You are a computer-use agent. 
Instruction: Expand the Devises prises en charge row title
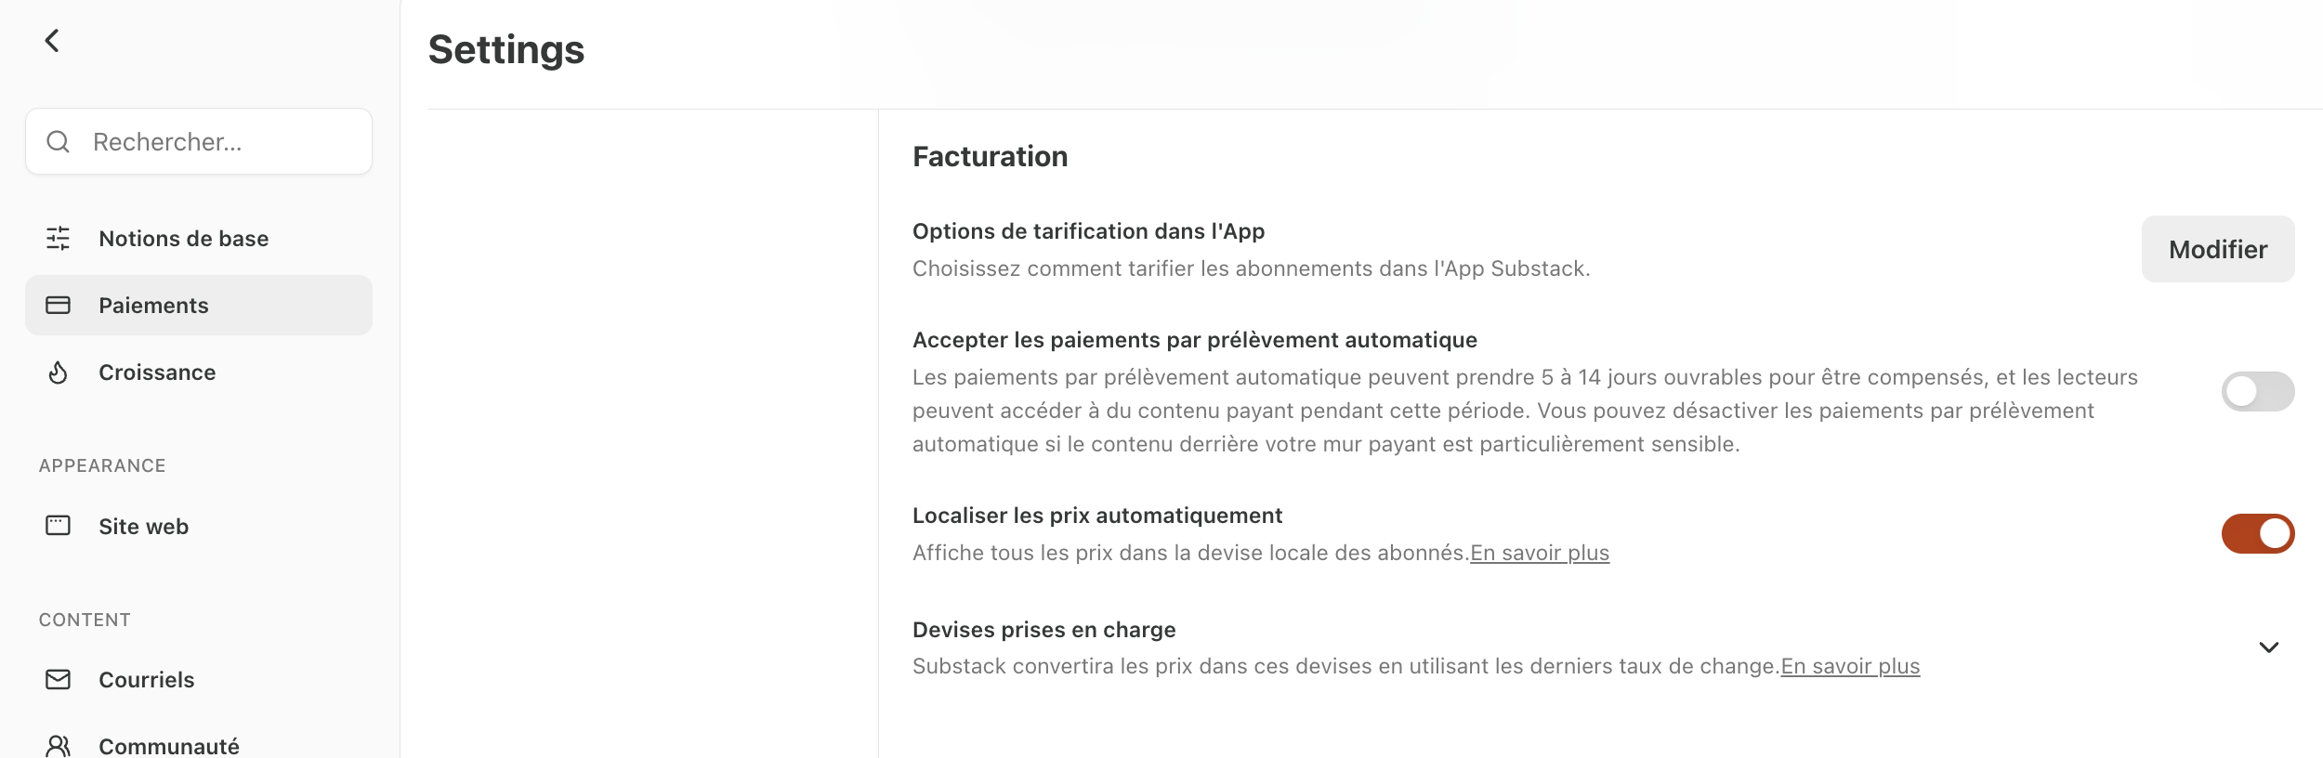coord(1043,630)
